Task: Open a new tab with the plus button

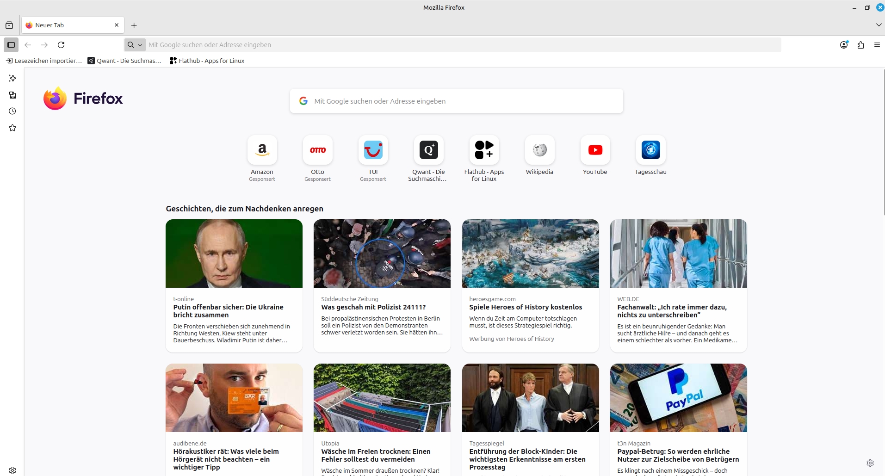Action: point(134,25)
